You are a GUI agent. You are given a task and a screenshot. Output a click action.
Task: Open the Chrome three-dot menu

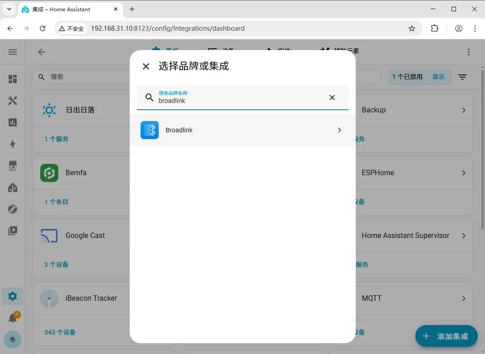click(x=475, y=28)
